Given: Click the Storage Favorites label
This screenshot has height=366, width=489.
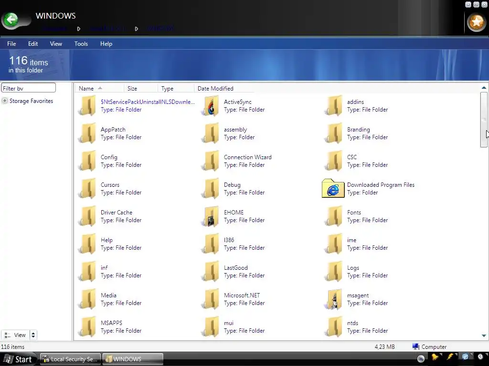Looking at the screenshot, I should [31, 101].
